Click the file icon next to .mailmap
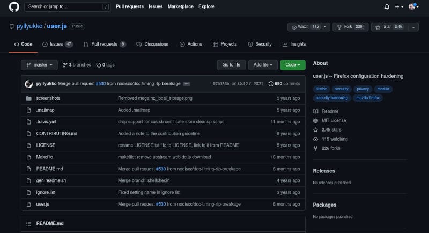 pos(29,110)
